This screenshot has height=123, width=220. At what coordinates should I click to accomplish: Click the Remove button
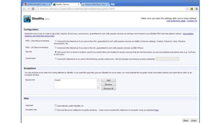tap(108, 84)
